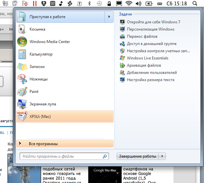Open Калькулятор from its calculator icon

(x=22, y=54)
